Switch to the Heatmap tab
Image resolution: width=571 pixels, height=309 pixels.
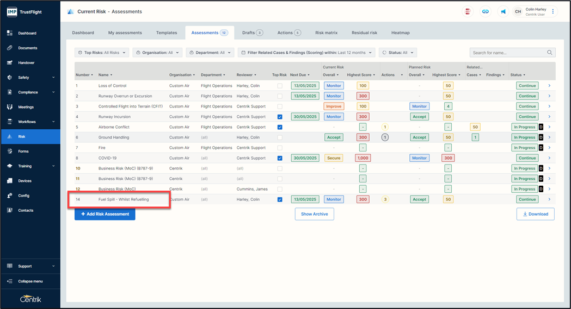coord(400,33)
